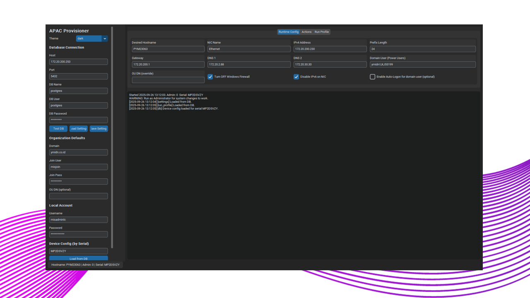This screenshot has height=298, width=530.
Task: Focus the Desired Hostname field
Action: pos(168,49)
